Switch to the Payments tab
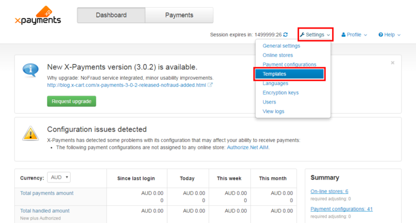Image resolution: width=416 pixels, height=223 pixels. pyautogui.click(x=179, y=15)
